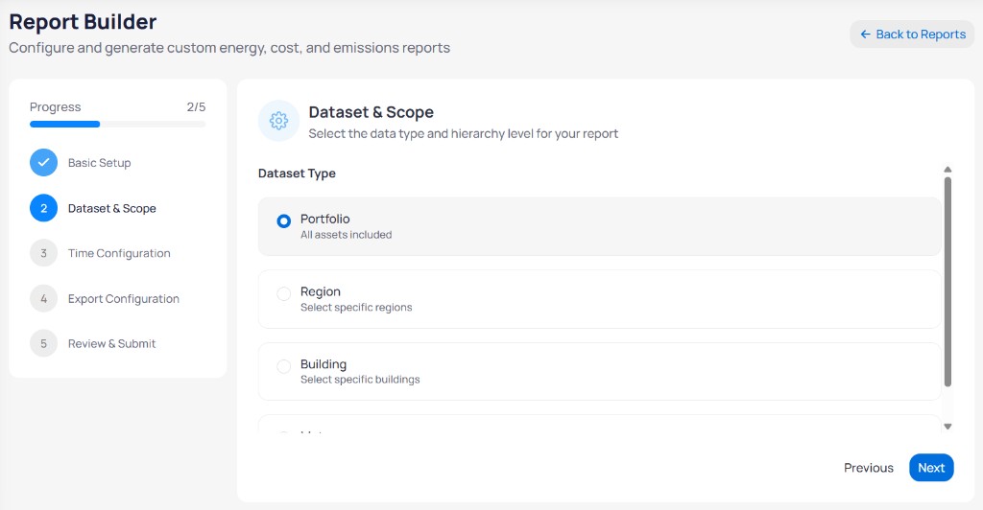Click the 'Report Builder' heading
The width and height of the screenshot is (983, 510).
point(83,22)
